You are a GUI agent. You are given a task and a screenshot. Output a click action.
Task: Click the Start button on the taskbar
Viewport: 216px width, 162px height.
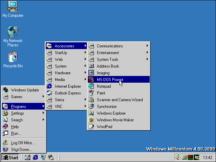point(10,157)
